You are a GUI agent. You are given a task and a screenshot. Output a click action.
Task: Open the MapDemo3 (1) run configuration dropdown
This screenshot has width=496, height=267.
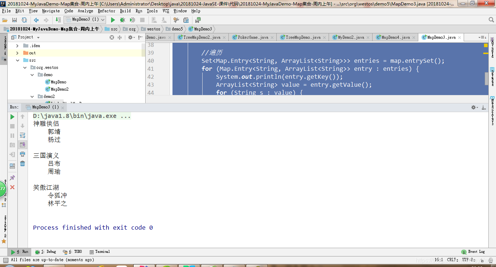click(85, 20)
